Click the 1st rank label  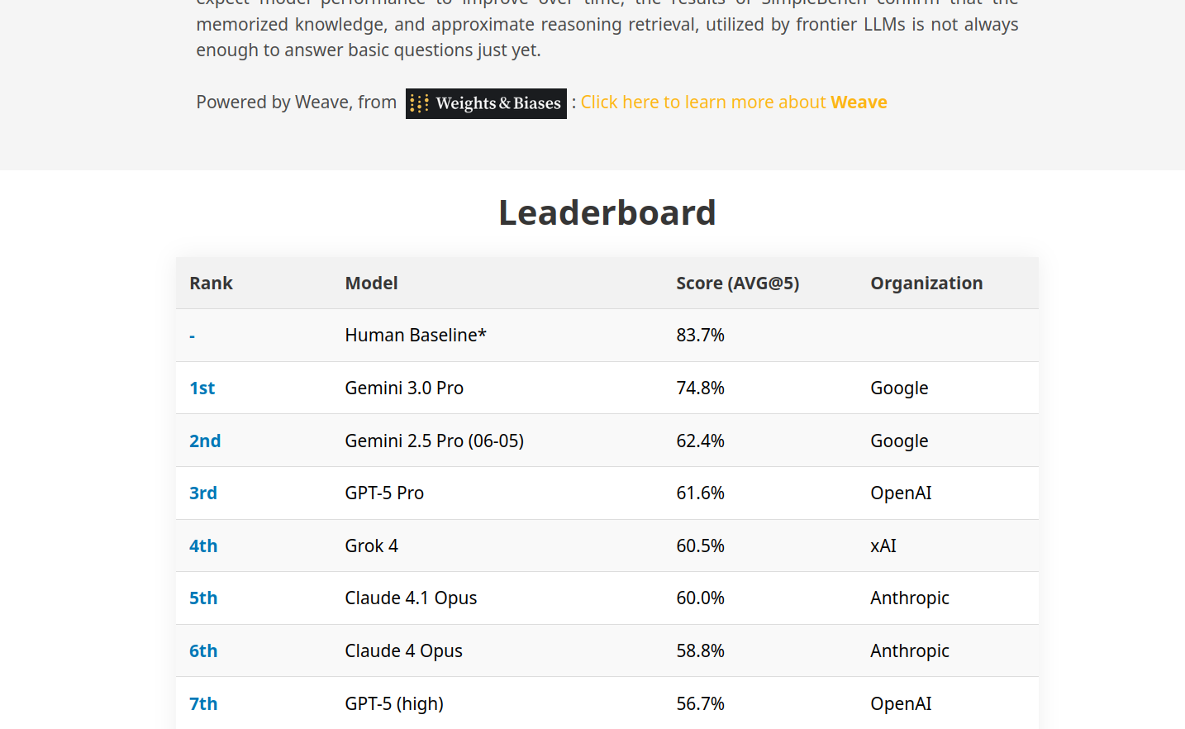pos(202,388)
